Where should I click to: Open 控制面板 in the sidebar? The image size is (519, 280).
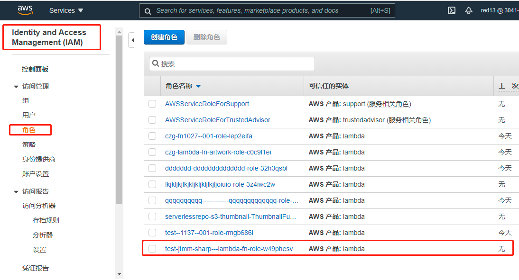[x=35, y=69]
